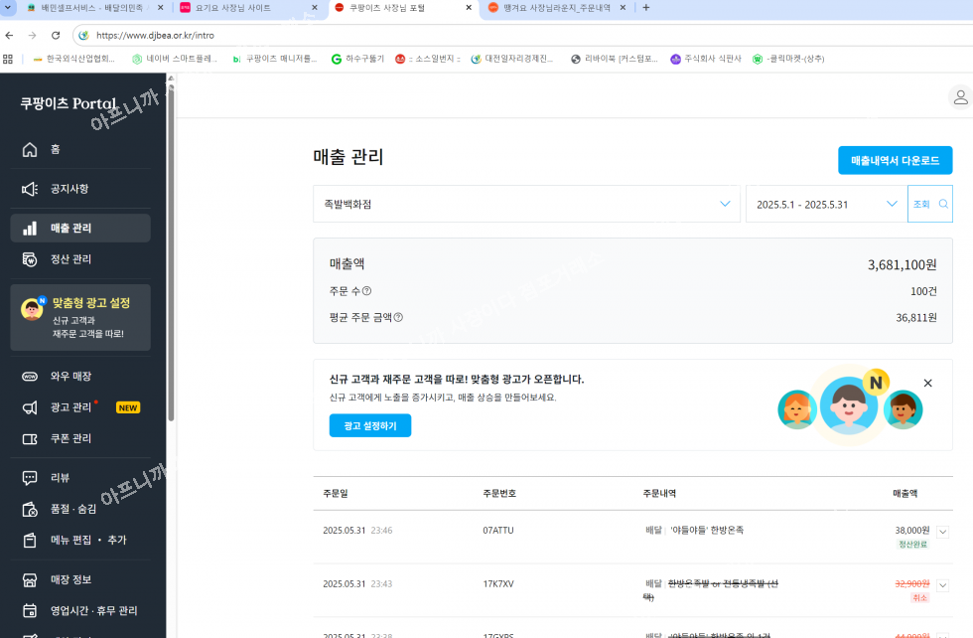Click help icon beside 평균 주문 금액
Screen dimensions: 973x638
tap(398, 318)
